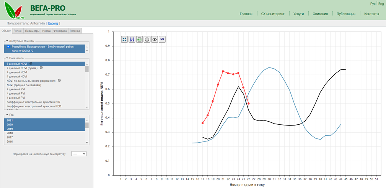Click the last red data point at week 26
The height and width of the screenshot is (188, 386).
[249, 104]
